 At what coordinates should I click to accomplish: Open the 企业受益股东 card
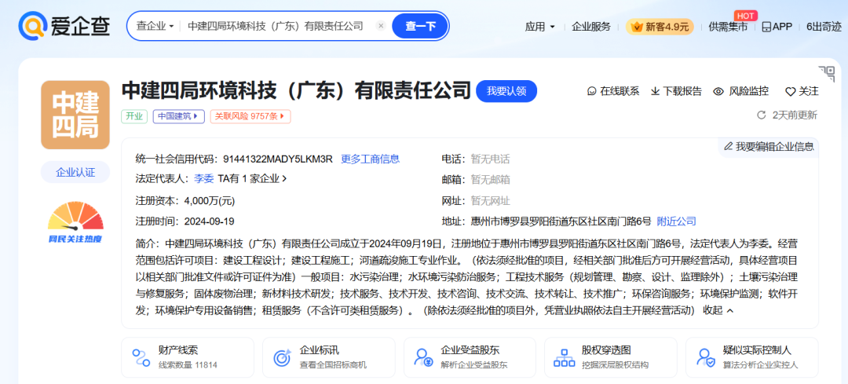tap(470, 357)
